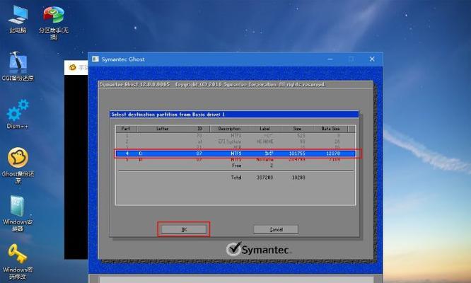471x283 pixels.
Task: Click the yellow ghost icon in background window
Action: (72, 67)
